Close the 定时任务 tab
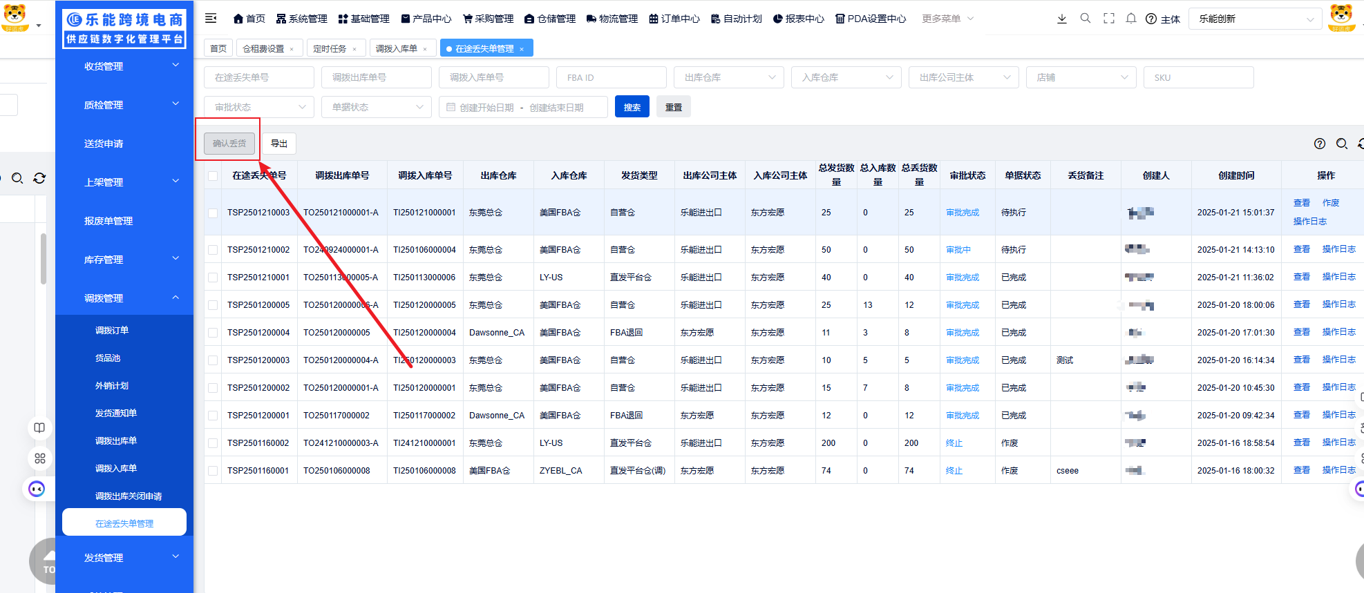This screenshot has width=1364, height=593. [x=354, y=49]
